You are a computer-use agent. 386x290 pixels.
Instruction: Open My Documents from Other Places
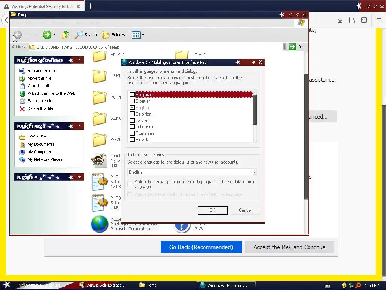pyautogui.click(x=41, y=144)
